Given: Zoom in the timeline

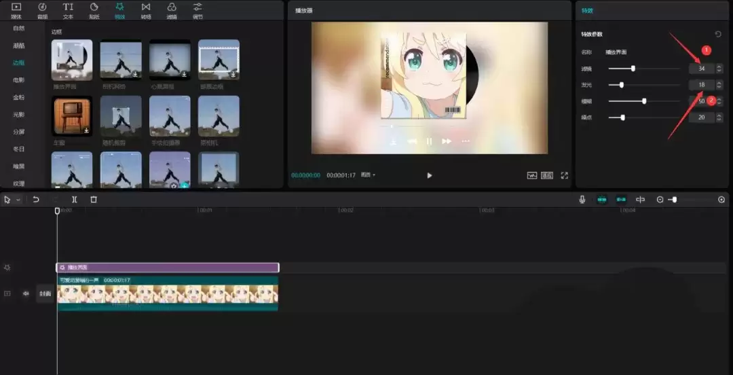Looking at the screenshot, I should click(721, 200).
